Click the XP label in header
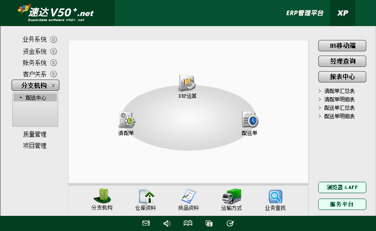Viewport: 376px width, 231px height. 343,13
